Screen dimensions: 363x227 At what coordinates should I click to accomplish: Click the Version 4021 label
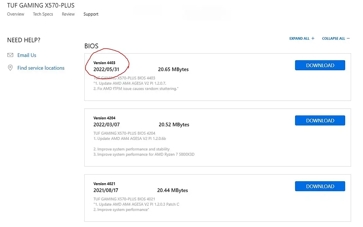[104, 184]
